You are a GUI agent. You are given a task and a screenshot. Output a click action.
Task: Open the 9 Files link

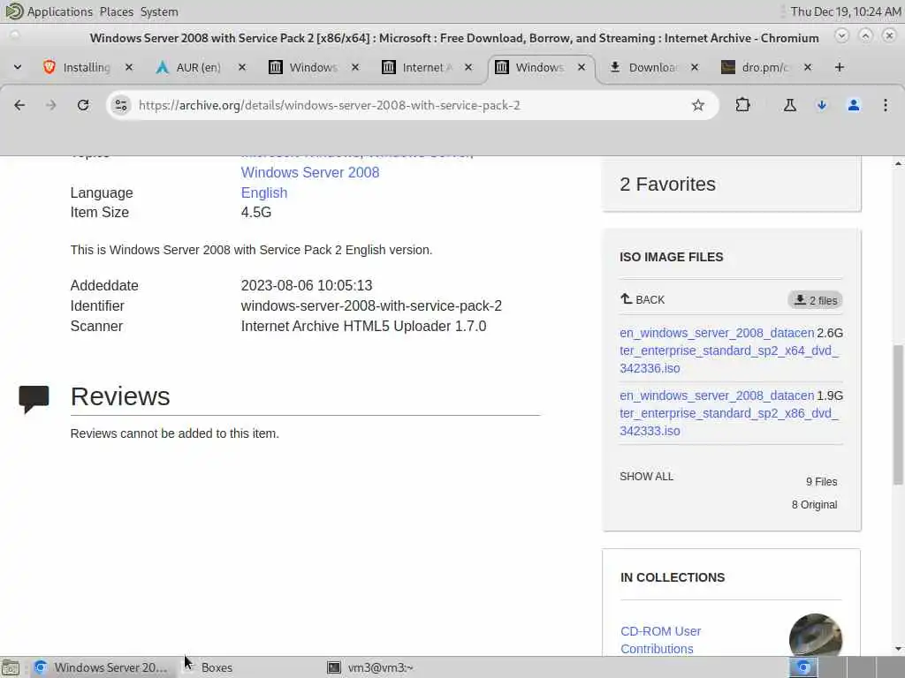[x=821, y=481]
